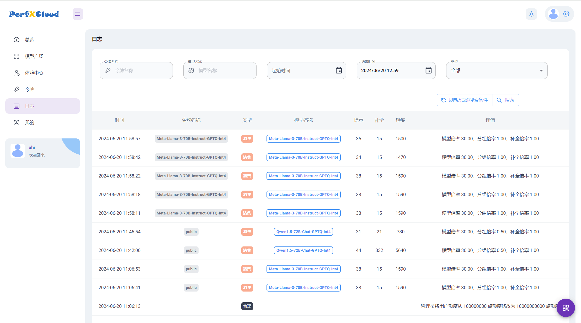Select 日志 logs in sidebar
Screen dimensions: 581x323
click(42, 106)
